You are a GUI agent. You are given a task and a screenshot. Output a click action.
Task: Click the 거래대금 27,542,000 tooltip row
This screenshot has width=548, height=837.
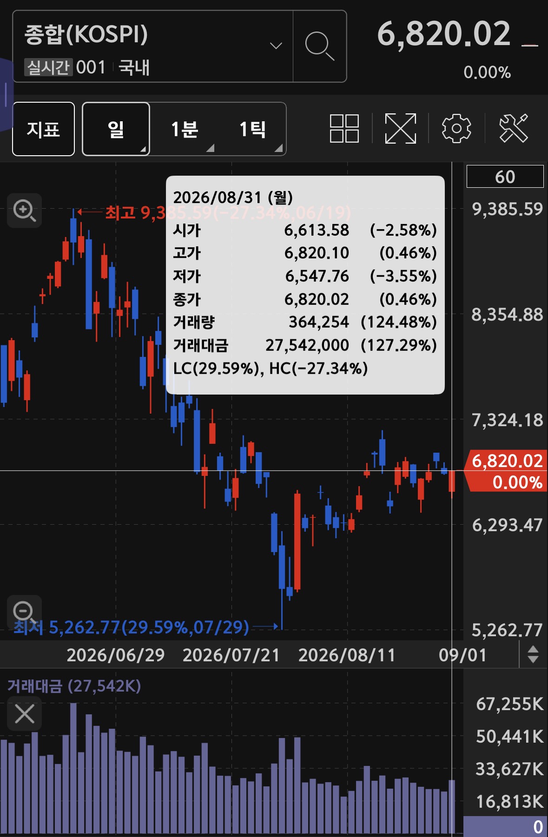click(305, 345)
